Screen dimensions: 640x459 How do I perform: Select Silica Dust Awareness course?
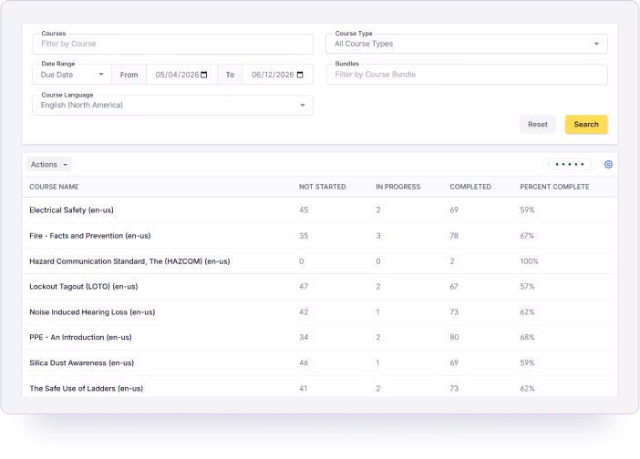(x=81, y=362)
